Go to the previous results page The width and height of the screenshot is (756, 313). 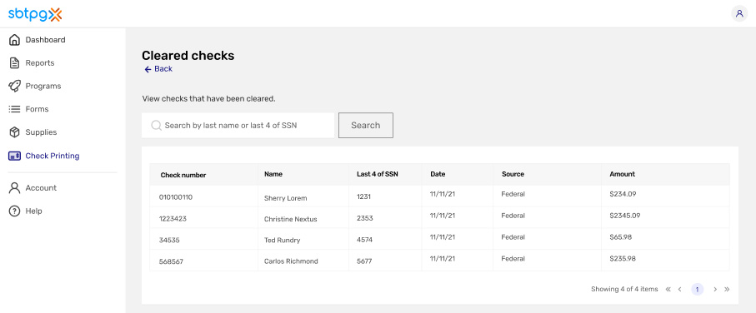(x=680, y=290)
